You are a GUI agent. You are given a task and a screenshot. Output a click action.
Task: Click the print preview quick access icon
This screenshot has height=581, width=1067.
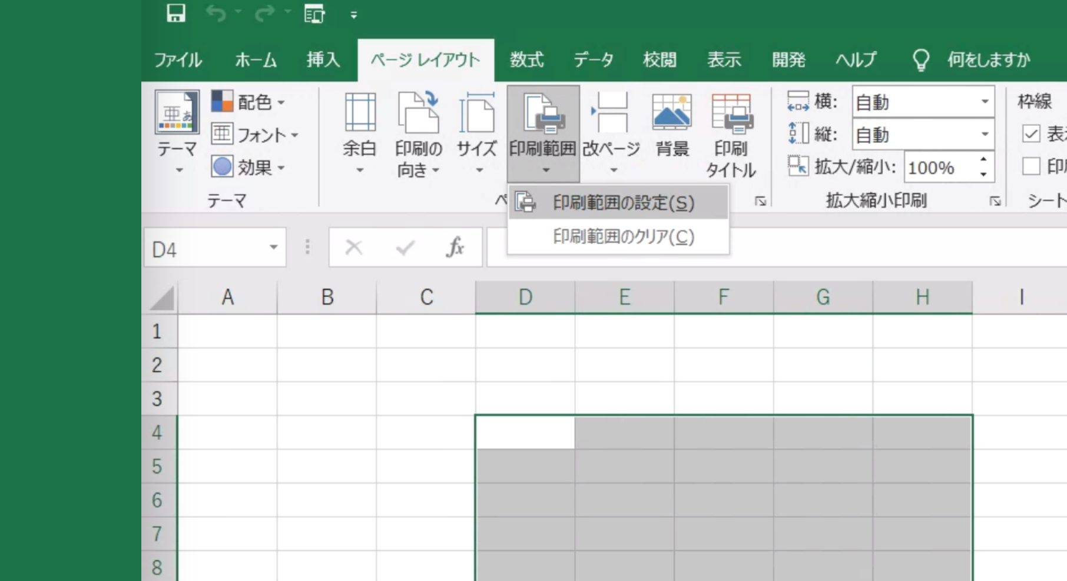(314, 14)
